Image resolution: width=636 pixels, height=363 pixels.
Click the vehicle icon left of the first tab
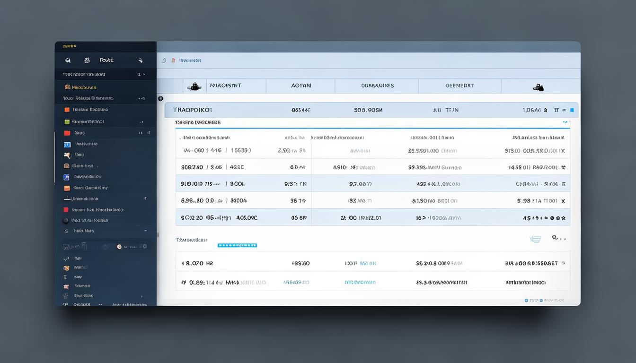pos(194,86)
